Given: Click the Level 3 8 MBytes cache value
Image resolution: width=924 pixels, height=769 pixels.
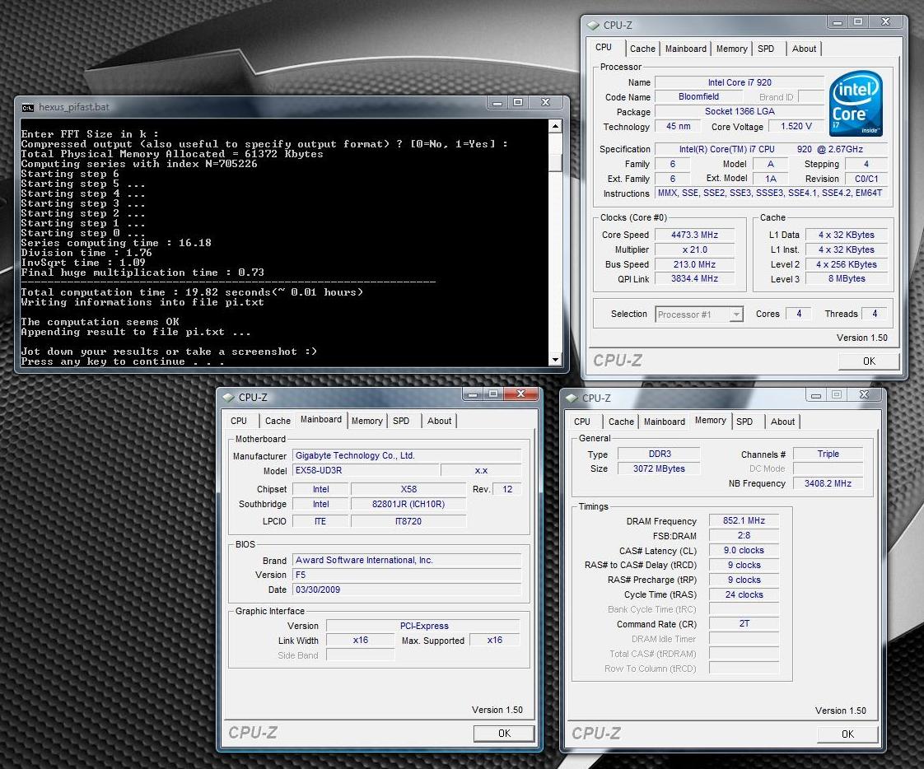Looking at the screenshot, I should [847, 279].
